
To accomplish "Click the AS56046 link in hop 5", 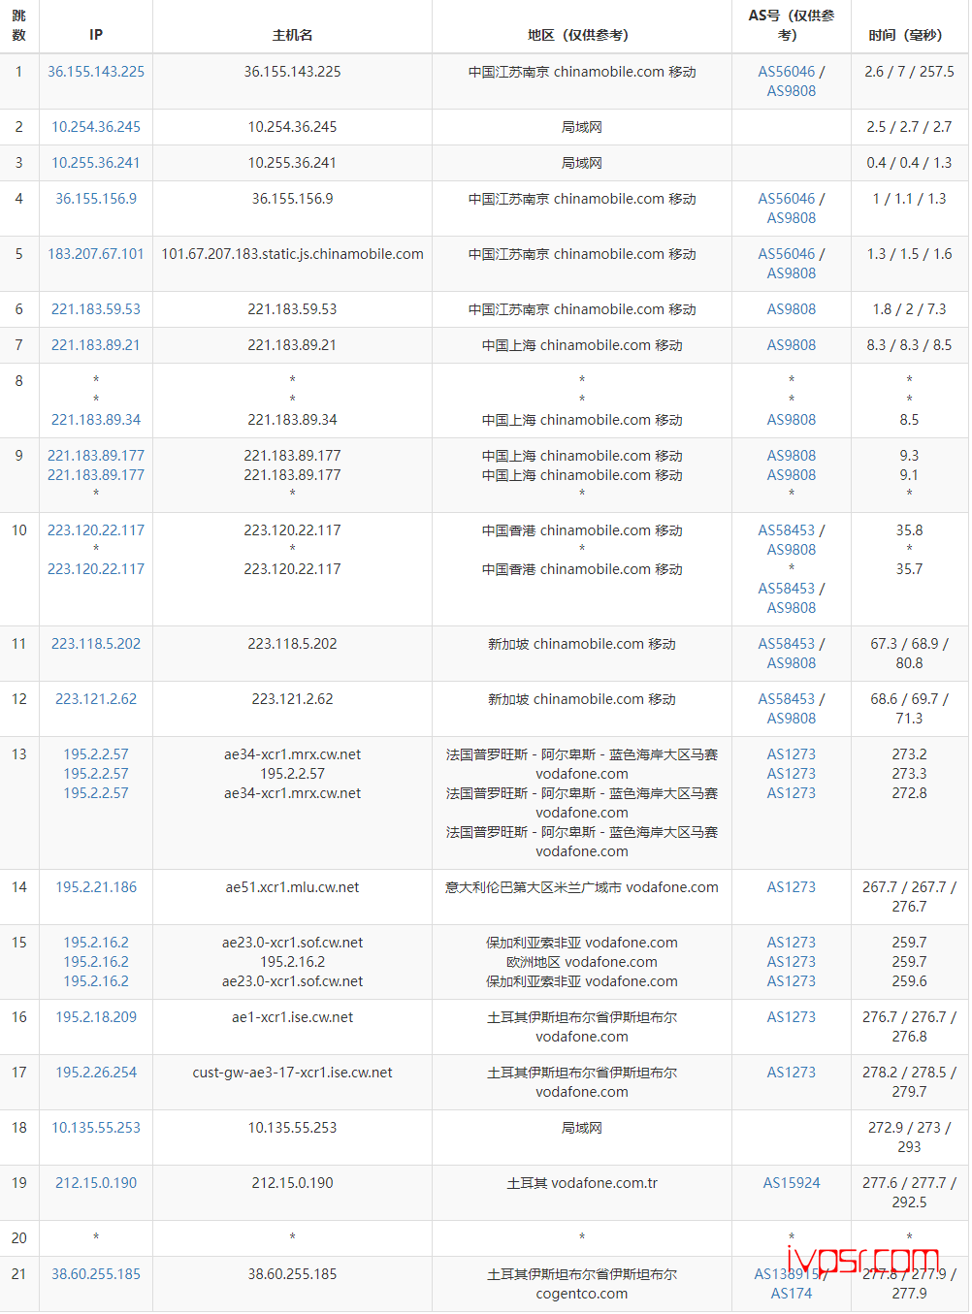I will point(787,254).
